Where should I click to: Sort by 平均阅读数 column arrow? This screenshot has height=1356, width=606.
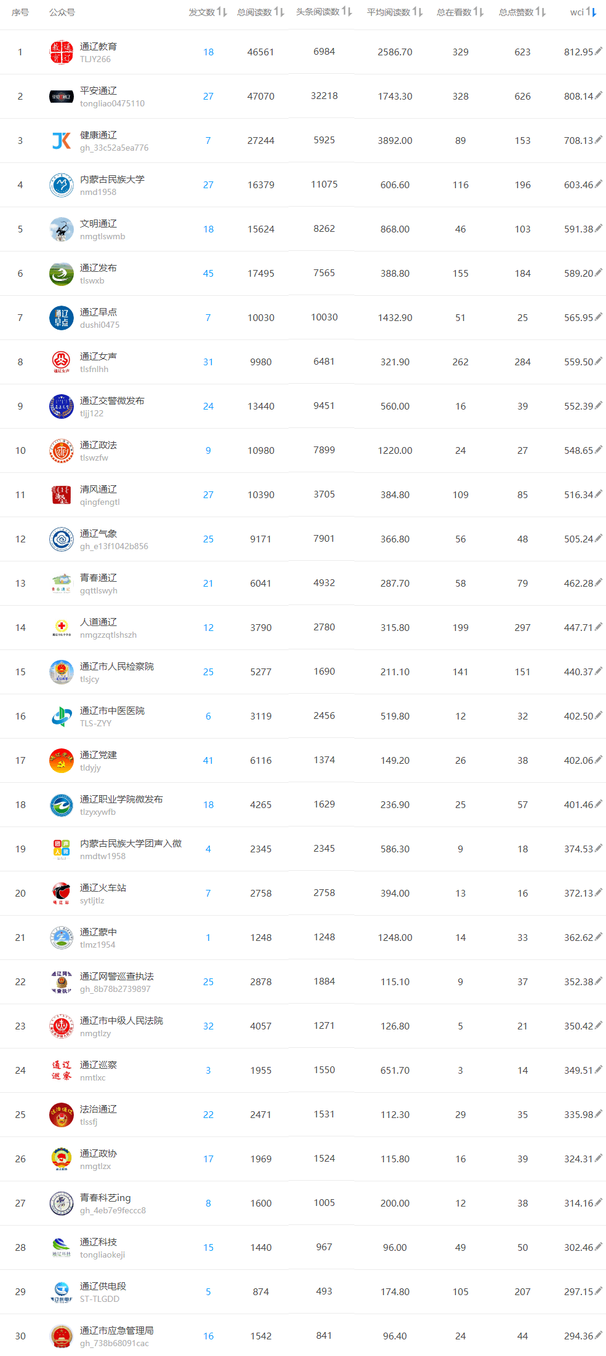click(418, 12)
